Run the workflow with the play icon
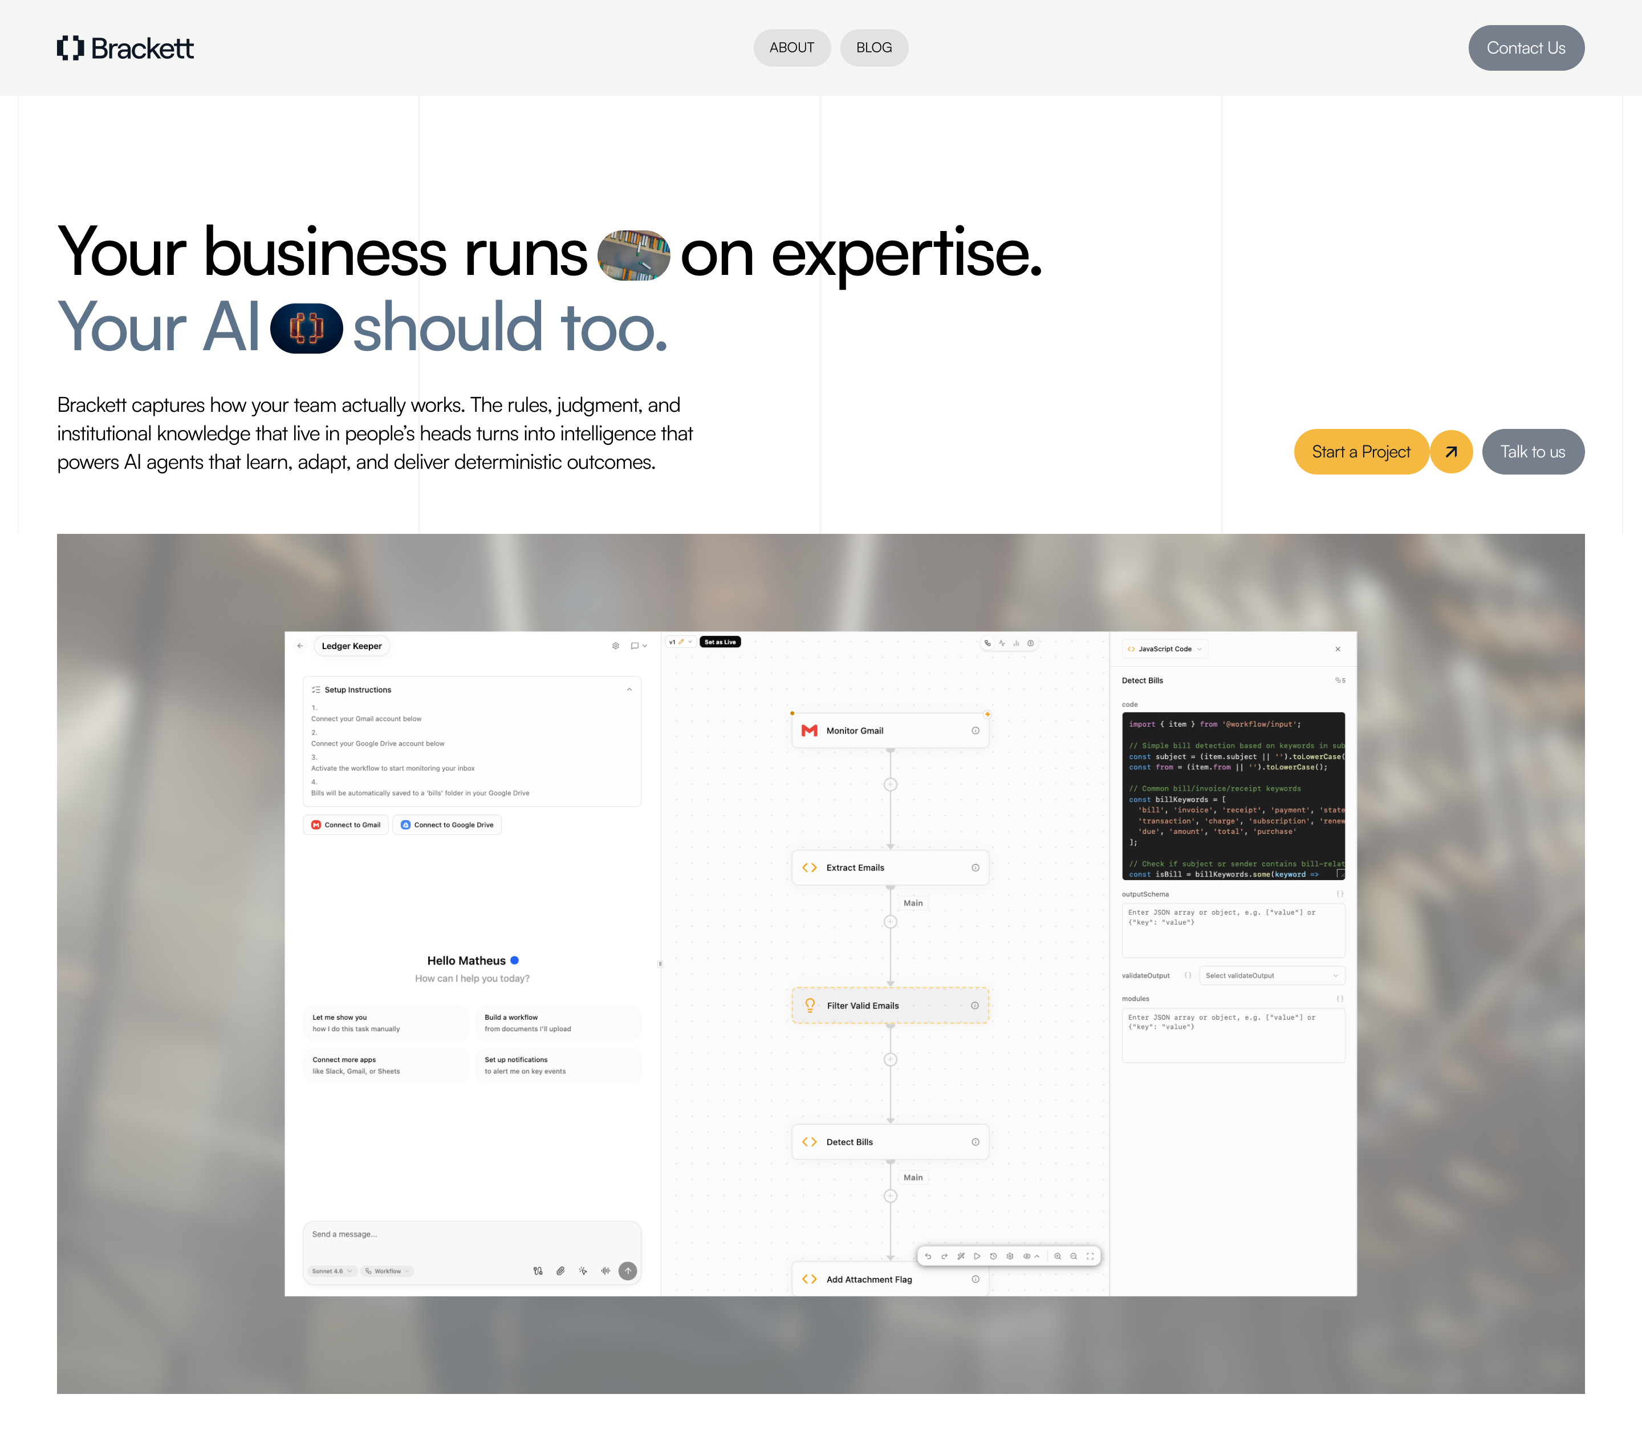 coord(977,1256)
